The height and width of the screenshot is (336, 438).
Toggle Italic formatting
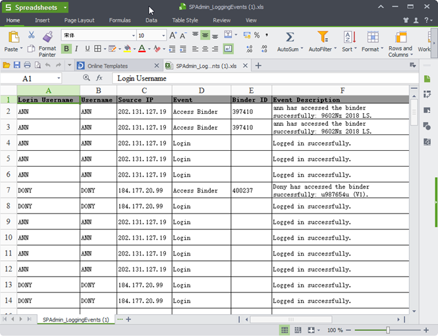76,49
